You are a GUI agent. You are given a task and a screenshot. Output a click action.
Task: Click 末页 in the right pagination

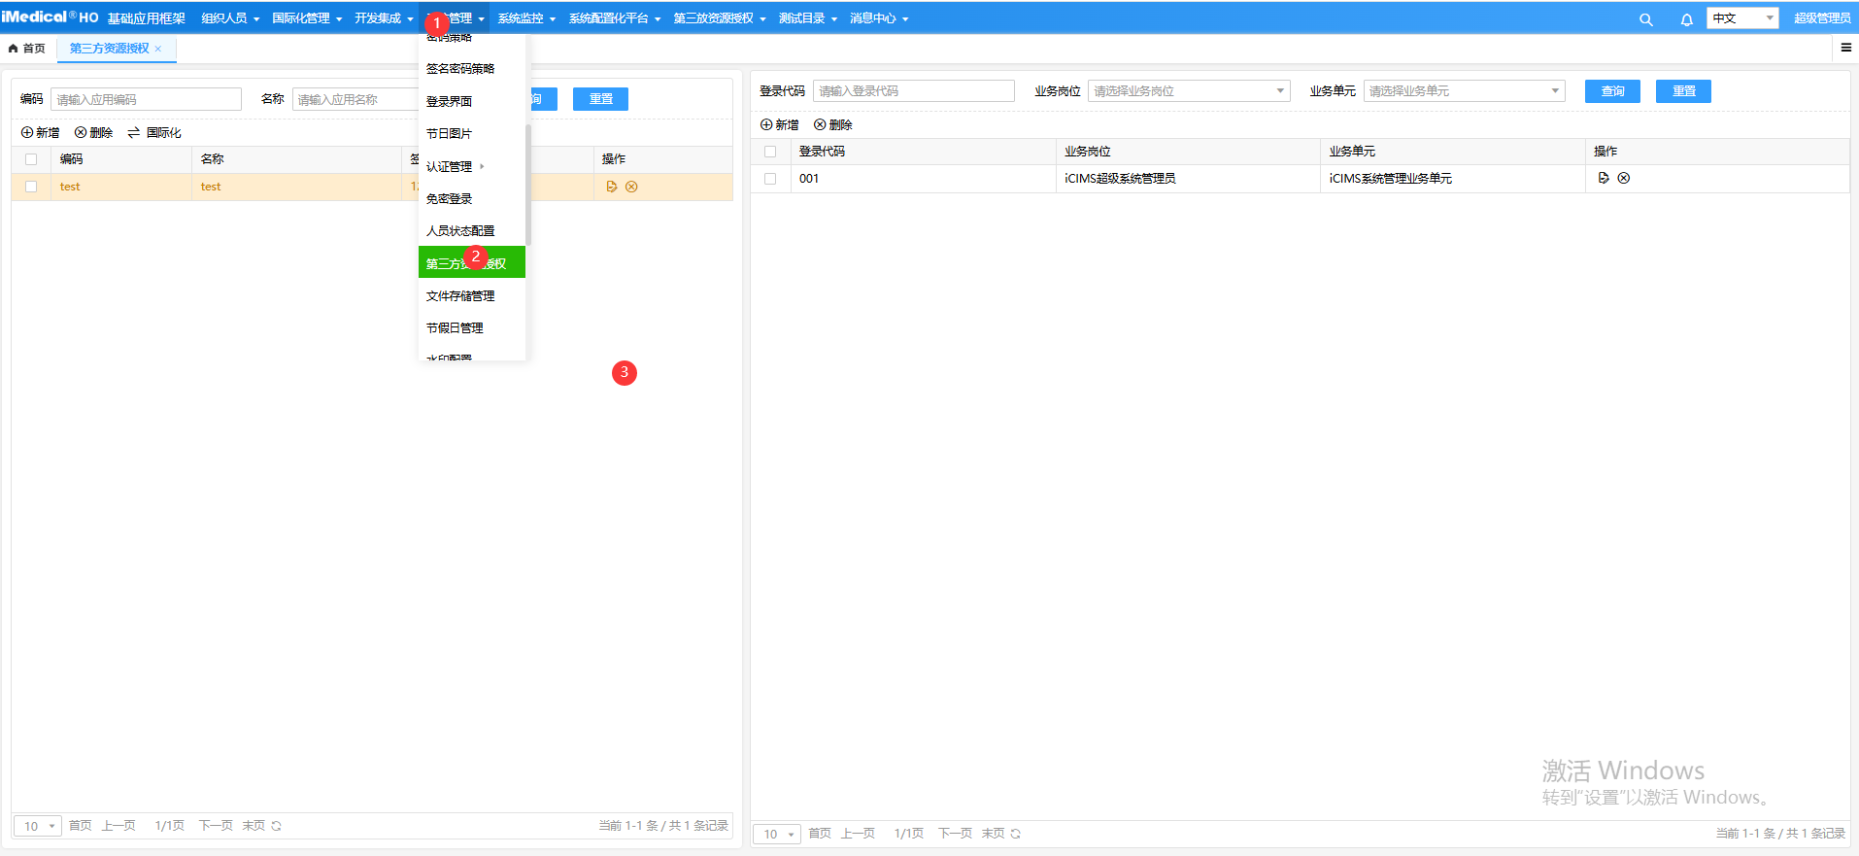tap(993, 834)
